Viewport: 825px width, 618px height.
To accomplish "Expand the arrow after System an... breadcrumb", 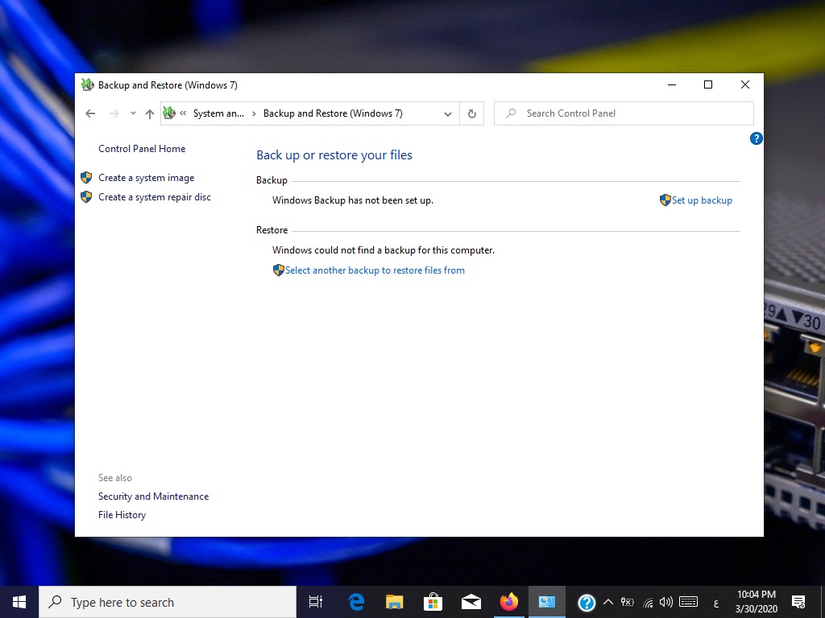I will click(254, 113).
